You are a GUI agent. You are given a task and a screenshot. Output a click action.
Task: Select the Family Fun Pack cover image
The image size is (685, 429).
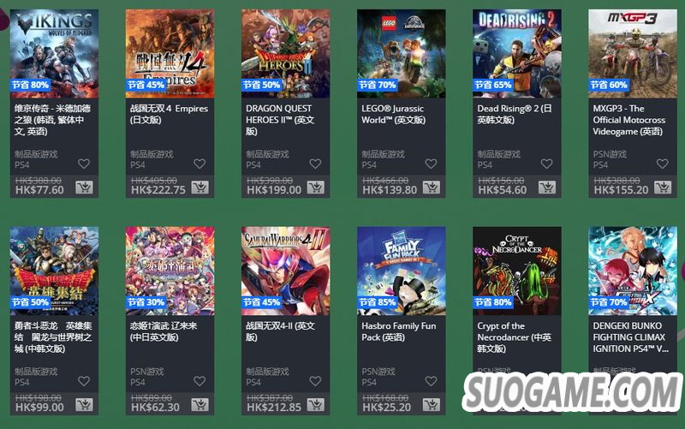(x=401, y=271)
